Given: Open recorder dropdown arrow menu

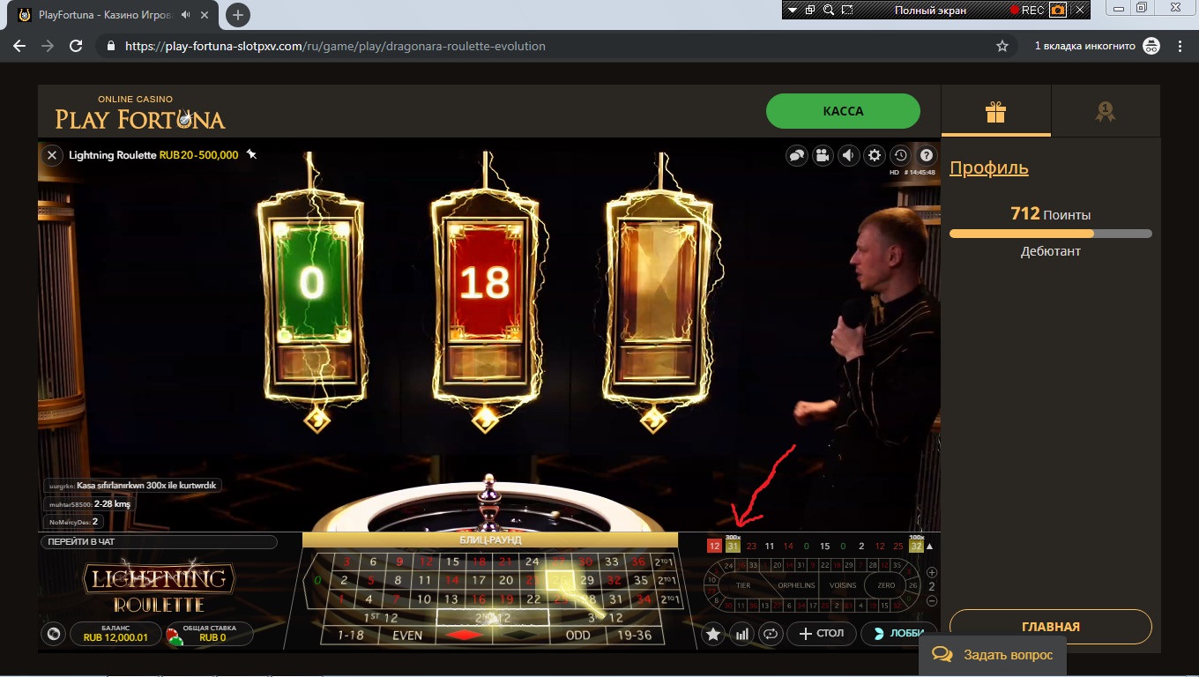Looking at the screenshot, I should 793,10.
